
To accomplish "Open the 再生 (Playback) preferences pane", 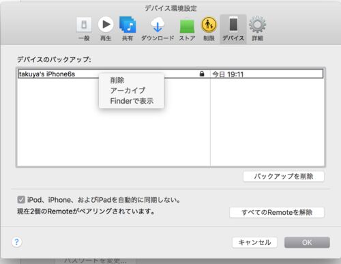I will pyautogui.click(x=106, y=29).
